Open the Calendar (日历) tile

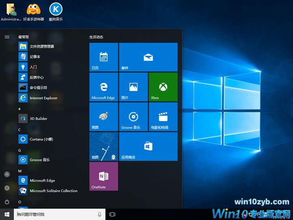[x=104, y=57]
